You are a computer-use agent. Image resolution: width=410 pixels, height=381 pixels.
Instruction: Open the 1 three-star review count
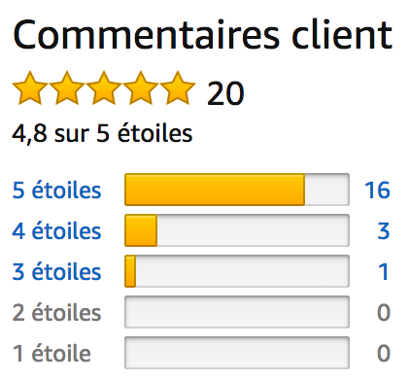384,271
